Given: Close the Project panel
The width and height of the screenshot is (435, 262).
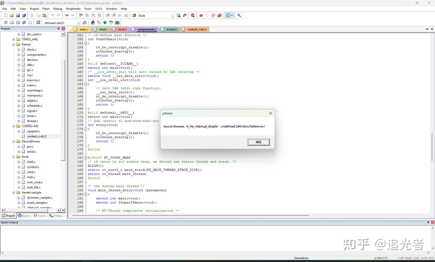Looking at the screenshot, I should point(63,29).
